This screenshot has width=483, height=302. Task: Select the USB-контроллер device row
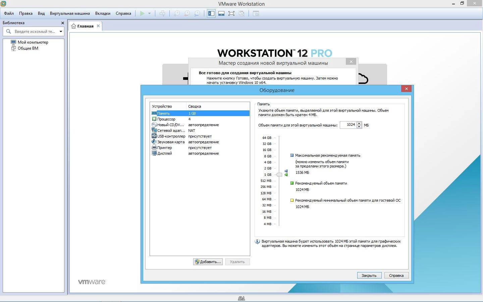pyautogui.click(x=200, y=136)
